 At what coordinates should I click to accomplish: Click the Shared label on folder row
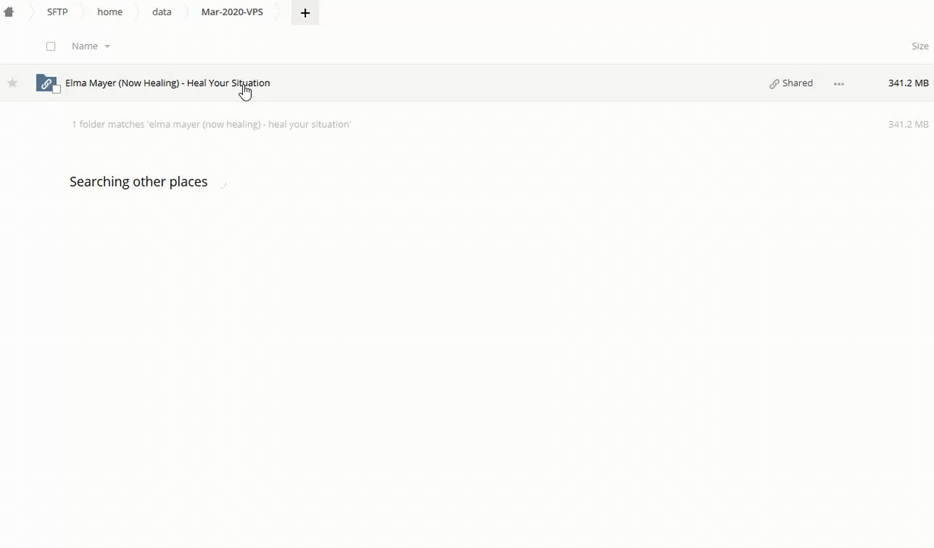click(797, 83)
